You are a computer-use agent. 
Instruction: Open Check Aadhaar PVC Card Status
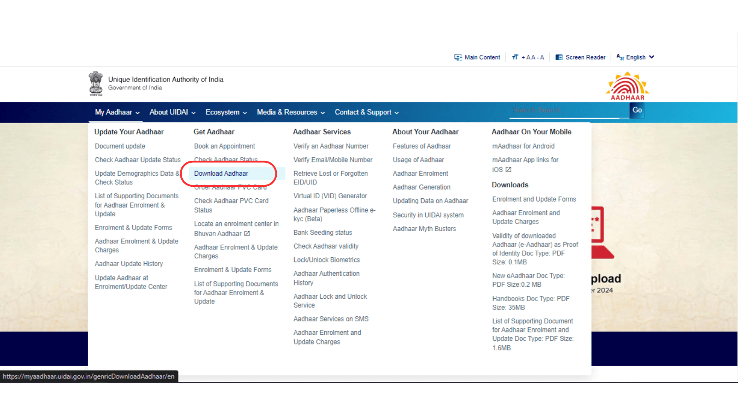[x=231, y=205]
